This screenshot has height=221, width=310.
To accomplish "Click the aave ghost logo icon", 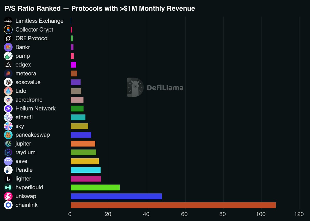I will [x=8, y=161].
